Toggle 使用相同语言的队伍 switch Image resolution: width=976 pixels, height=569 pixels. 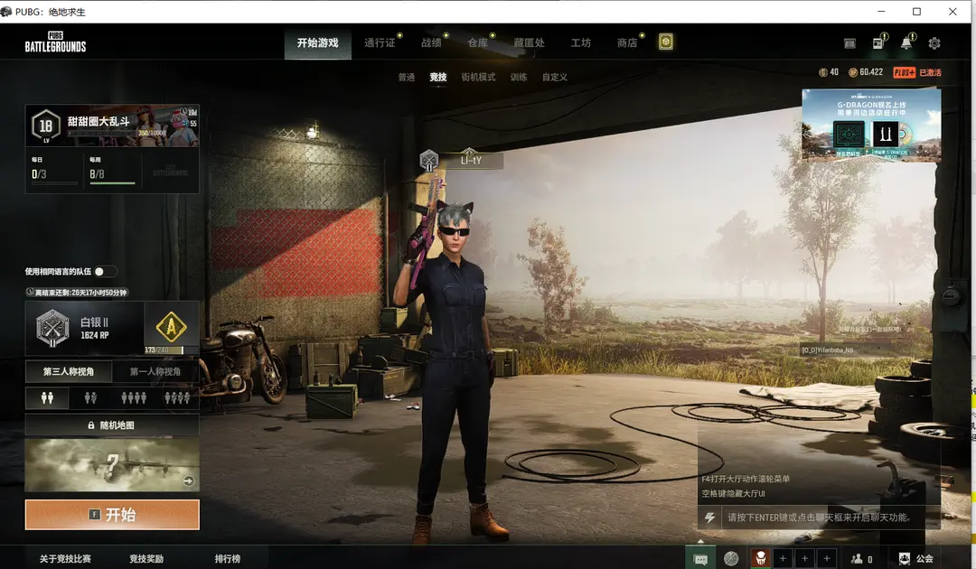(x=105, y=271)
